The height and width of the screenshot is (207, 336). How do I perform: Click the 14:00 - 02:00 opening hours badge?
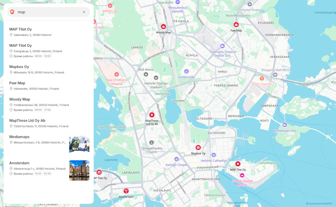(x=43, y=173)
